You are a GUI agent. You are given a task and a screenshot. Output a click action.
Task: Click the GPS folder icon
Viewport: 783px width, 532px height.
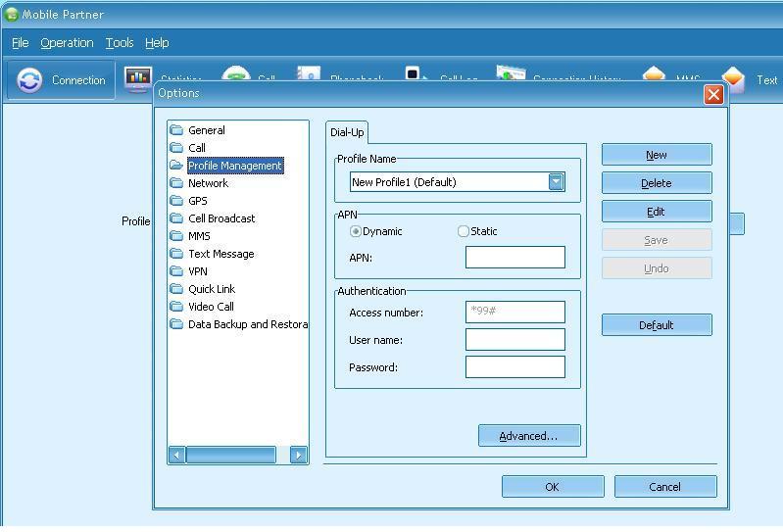coord(176,201)
